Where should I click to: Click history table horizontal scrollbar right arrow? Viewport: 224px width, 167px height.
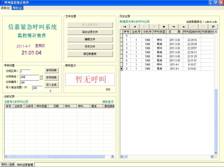tap(212, 156)
